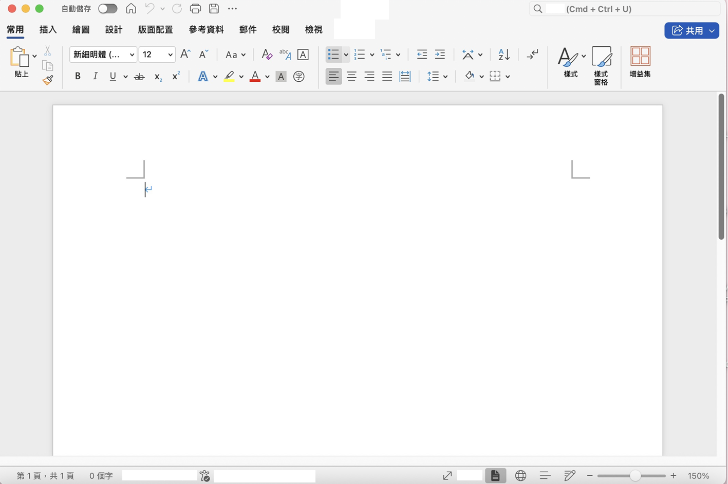The height and width of the screenshot is (484, 728).
Task: Open the font name 新細明體 dropdown
Action: 103,55
